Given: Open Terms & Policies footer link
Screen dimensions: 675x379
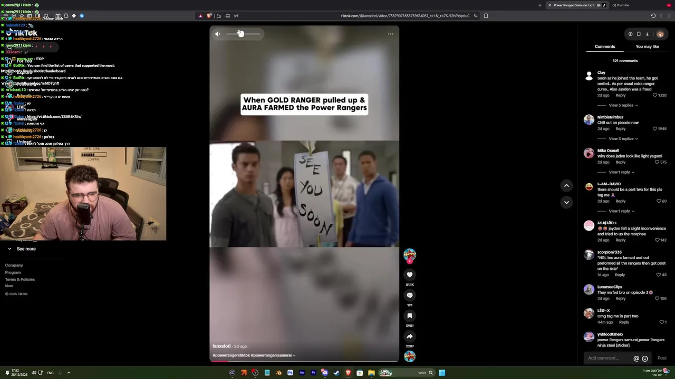Looking at the screenshot, I should tap(20, 280).
